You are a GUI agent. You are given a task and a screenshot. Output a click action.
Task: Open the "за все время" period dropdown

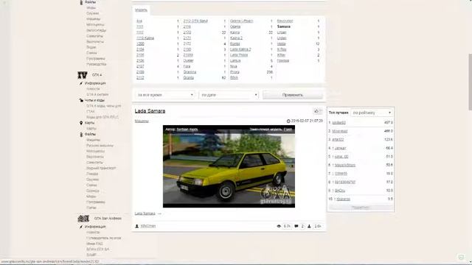(x=165, y=95)
